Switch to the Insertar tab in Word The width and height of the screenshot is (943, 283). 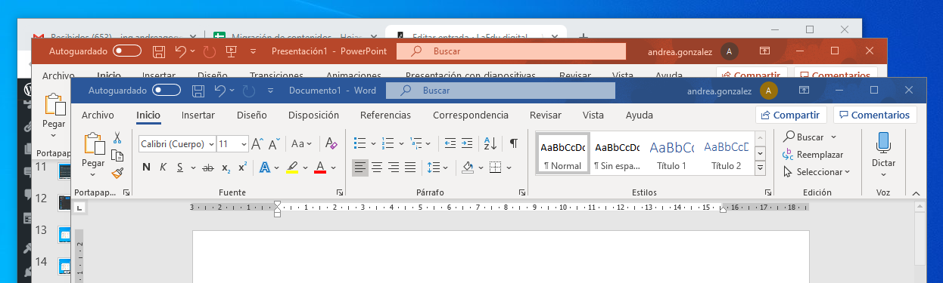coord(198,115)
